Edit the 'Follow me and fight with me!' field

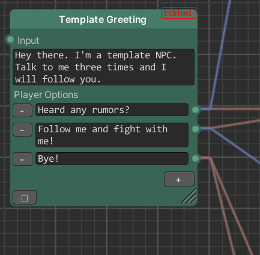112,135
